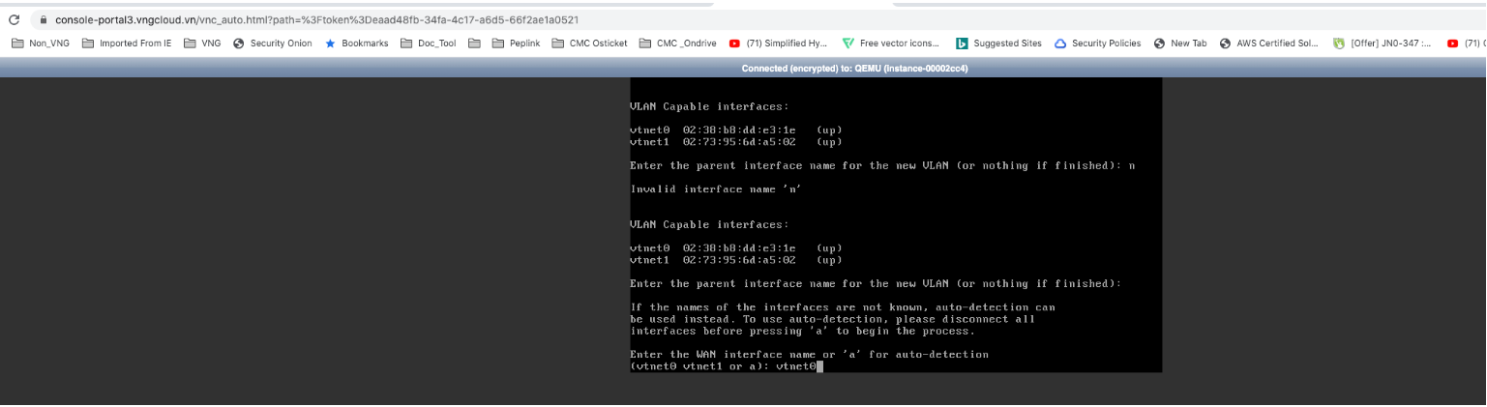Open the Security Onion bookmark
This screenshot has width=1487, height=407.
(x=273, y=44)
